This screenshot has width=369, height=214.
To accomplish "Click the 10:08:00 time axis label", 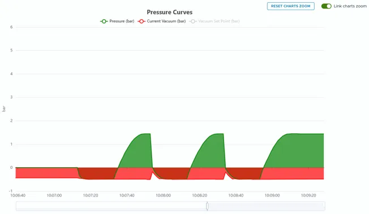I will pyautogui.click(x=164, y=195).
